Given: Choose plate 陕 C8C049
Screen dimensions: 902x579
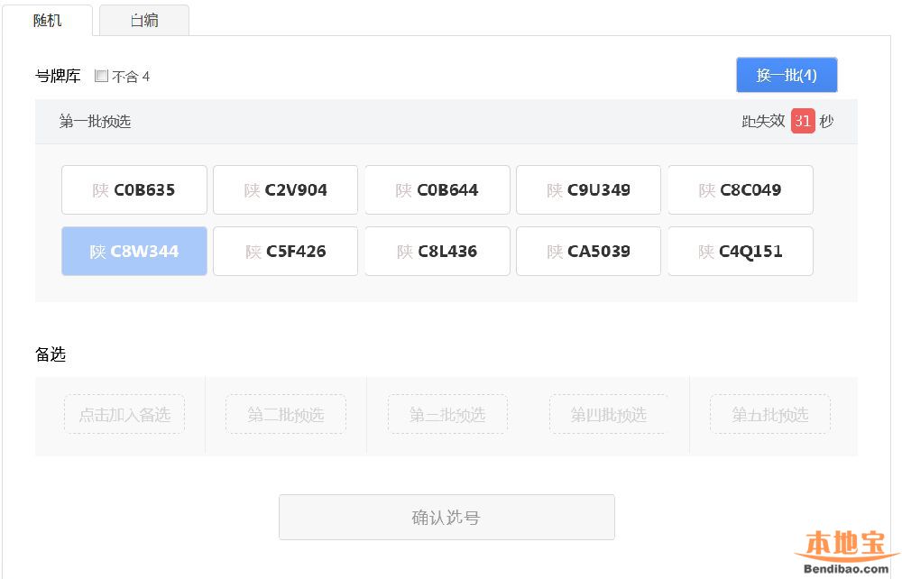Looking at the screenshot, I should [740, 189].
